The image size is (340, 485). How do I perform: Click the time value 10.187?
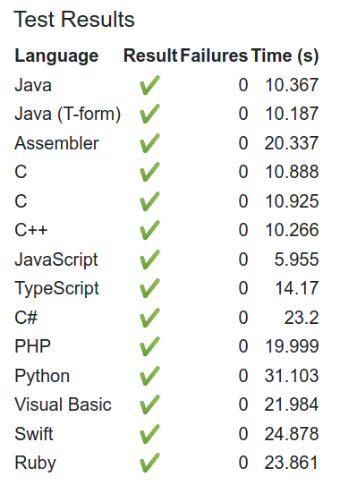point(292,114)
